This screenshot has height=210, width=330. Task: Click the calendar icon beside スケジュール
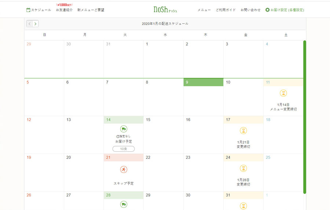tap(28, 10)
